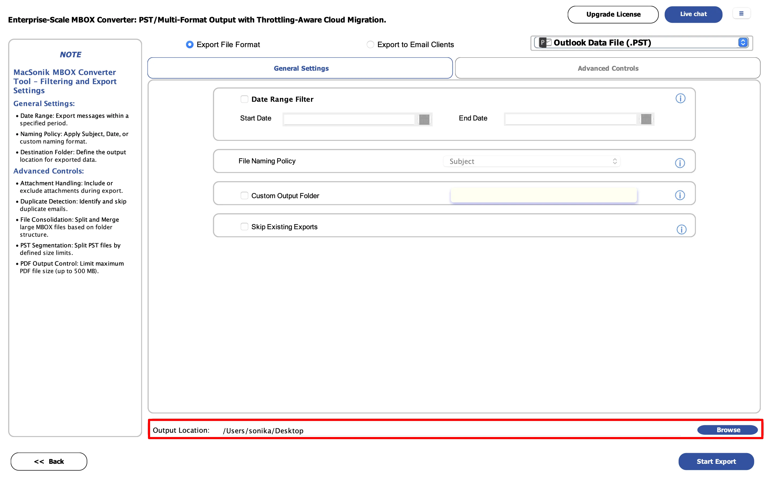The height and width of the screenshot is (482, 772).
Task: Open End Date calendar picker
Action: click(x=646, y=119)
